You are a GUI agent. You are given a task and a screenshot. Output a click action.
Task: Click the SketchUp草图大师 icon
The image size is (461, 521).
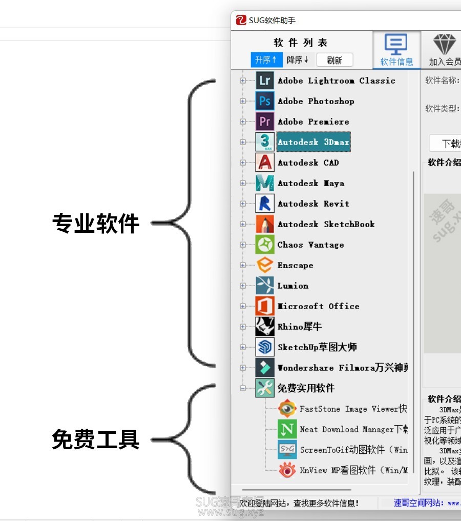point(265,347)
